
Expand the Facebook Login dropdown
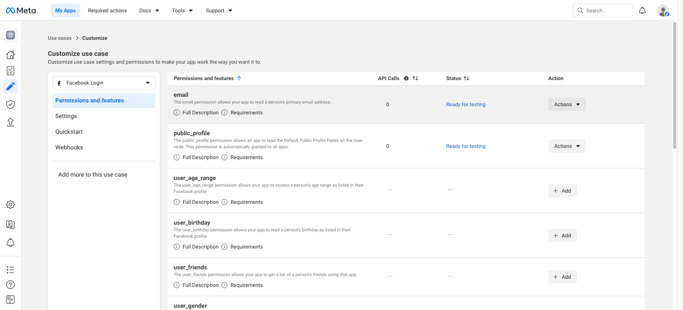click(104, 83)
